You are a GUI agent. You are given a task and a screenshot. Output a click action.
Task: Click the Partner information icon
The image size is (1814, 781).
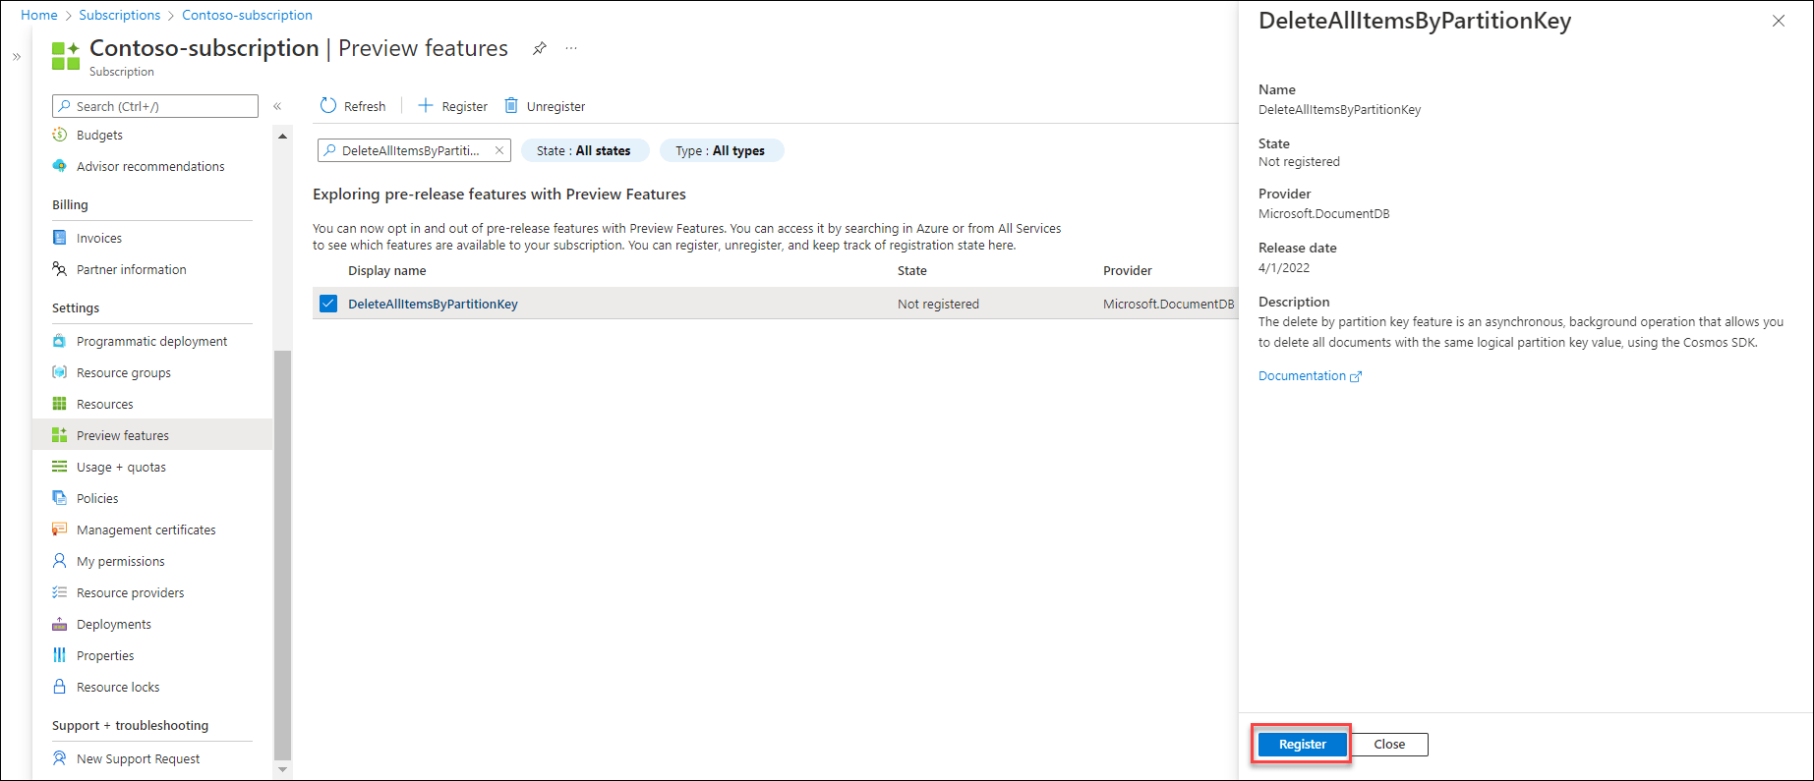pos(60,269)
